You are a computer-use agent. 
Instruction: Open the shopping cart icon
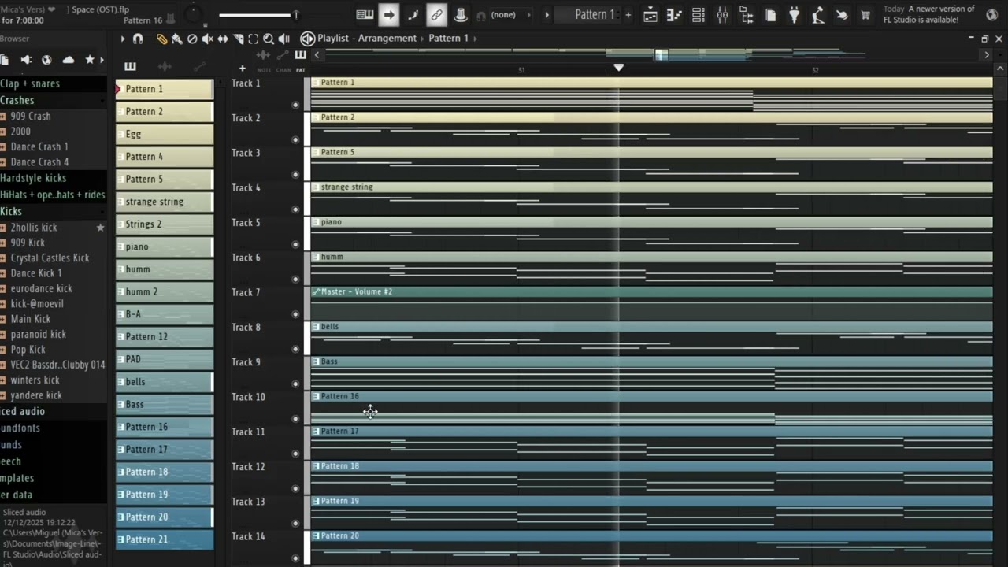point(866,14)
